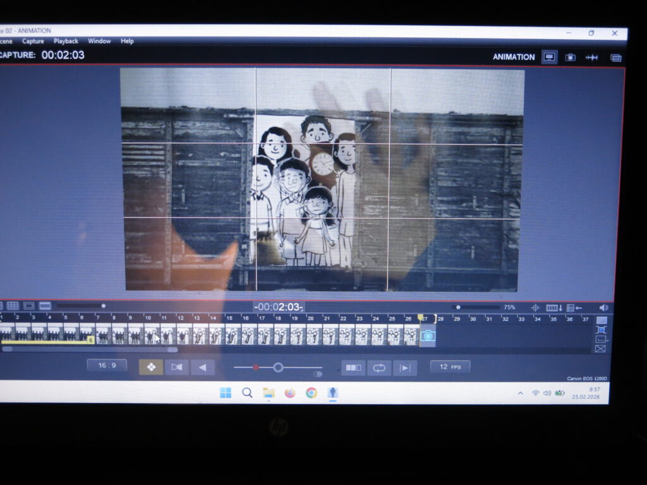Toggle the grid overlay icon
This screenshot has height=485, width=647.
13,306
